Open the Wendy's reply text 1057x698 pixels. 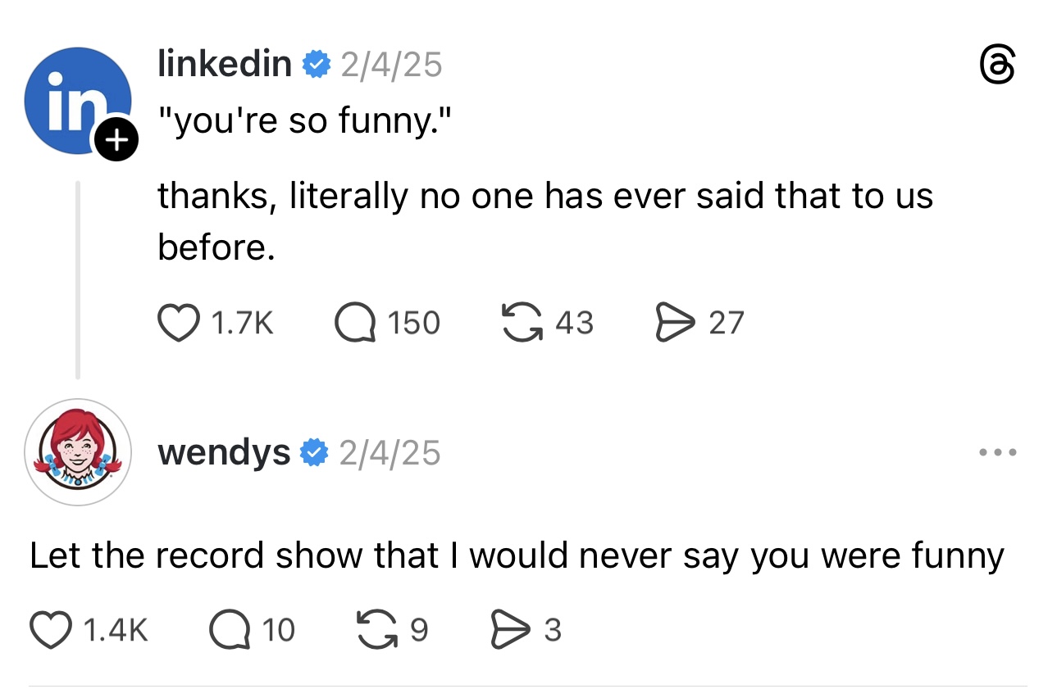point(517,556)
